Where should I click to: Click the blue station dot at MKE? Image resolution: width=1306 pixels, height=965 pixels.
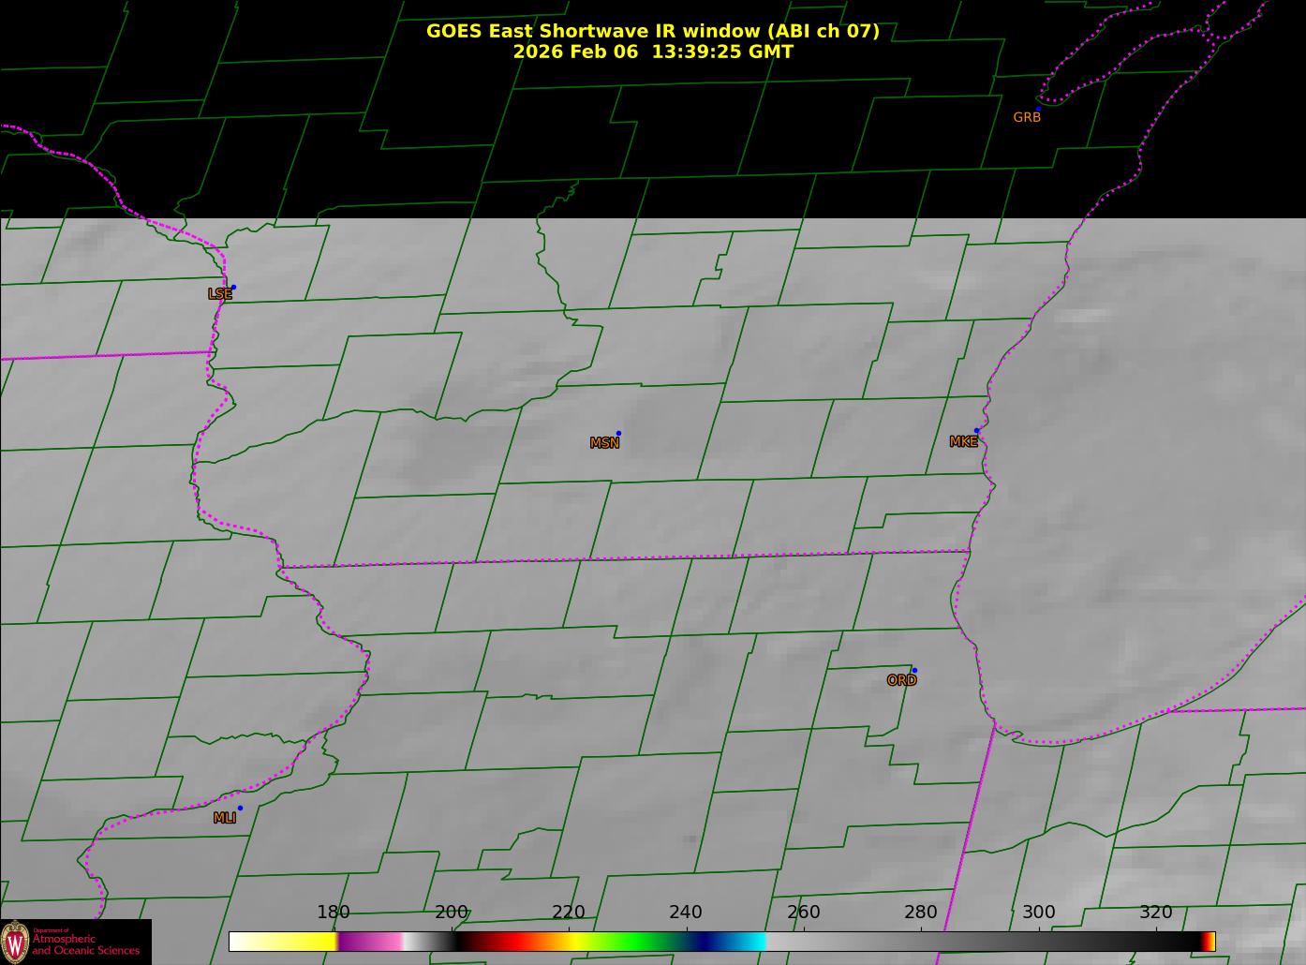coord(976,431)
